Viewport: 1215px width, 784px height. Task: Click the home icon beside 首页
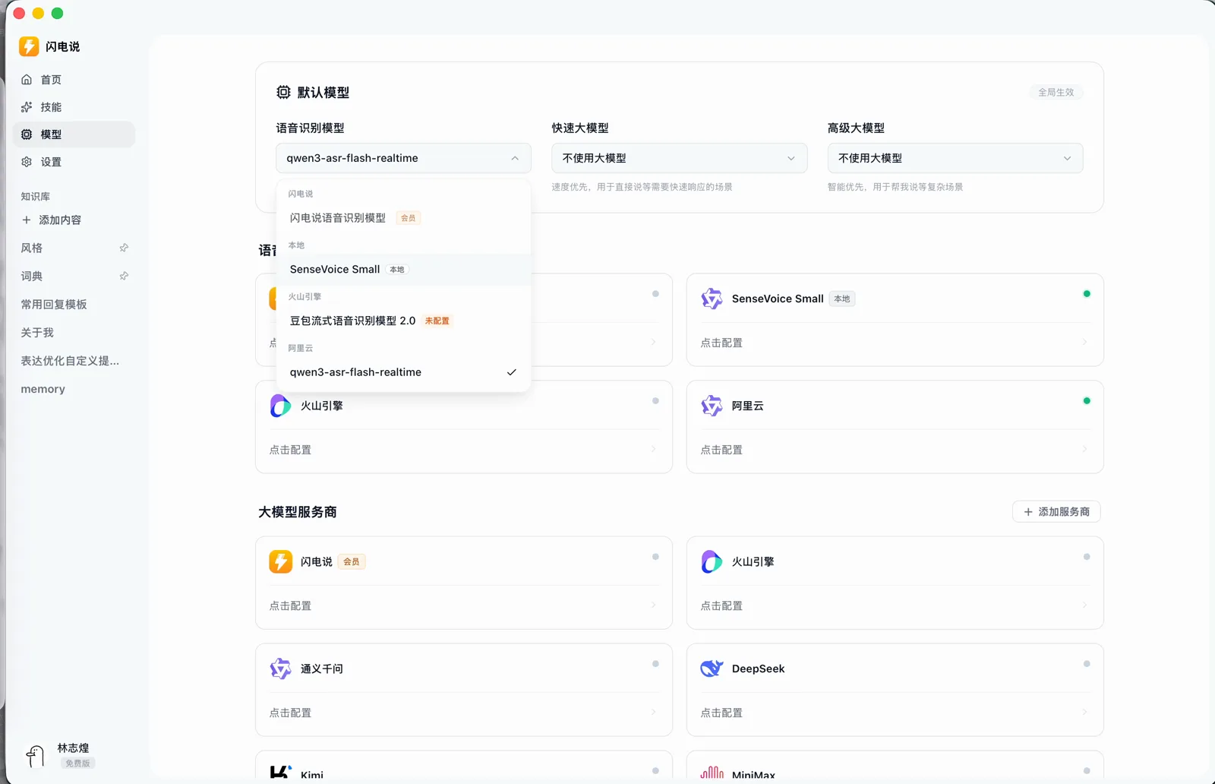pyautogui.click(x=27, y=80)
